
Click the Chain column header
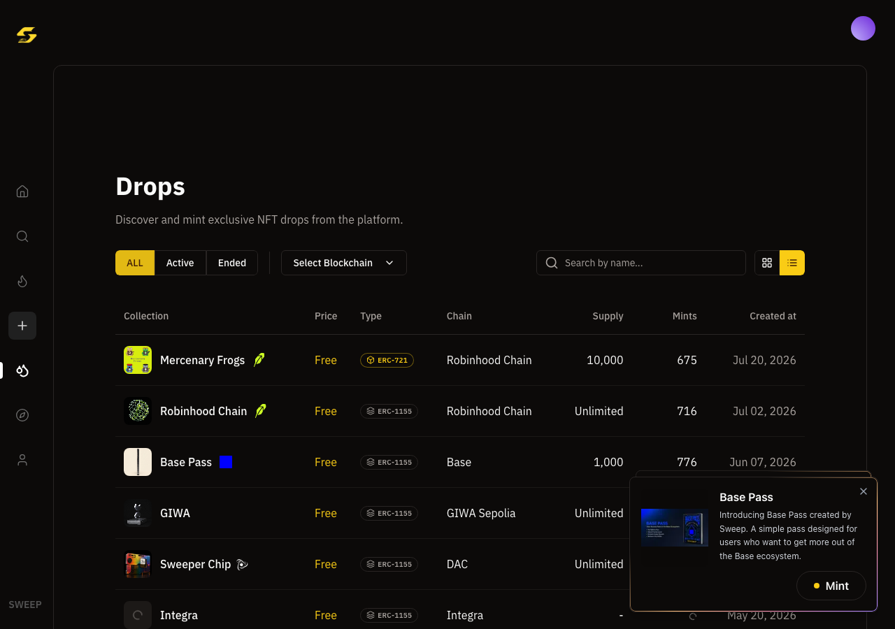[459, 316]
